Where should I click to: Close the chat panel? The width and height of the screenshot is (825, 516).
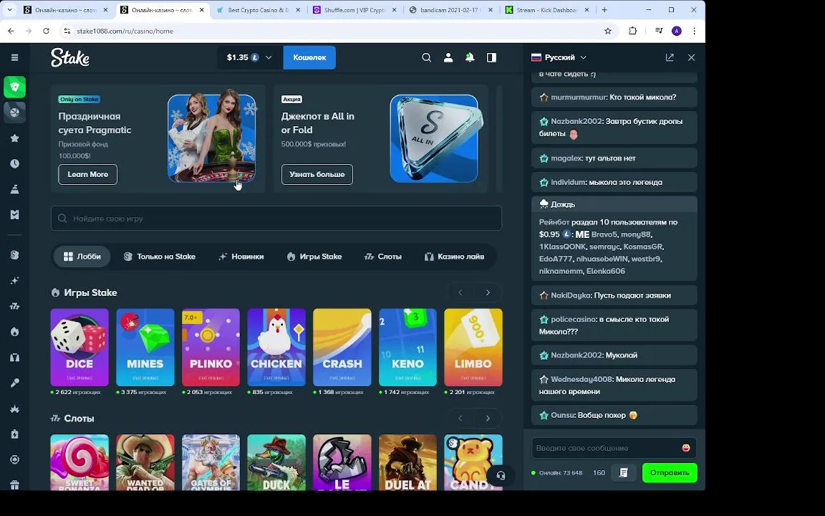691,57
